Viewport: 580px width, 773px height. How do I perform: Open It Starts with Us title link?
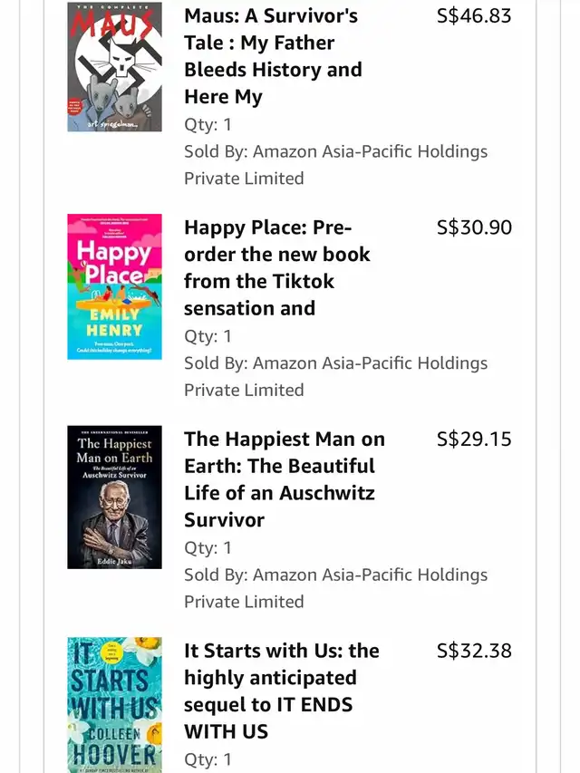click(282, 691)
